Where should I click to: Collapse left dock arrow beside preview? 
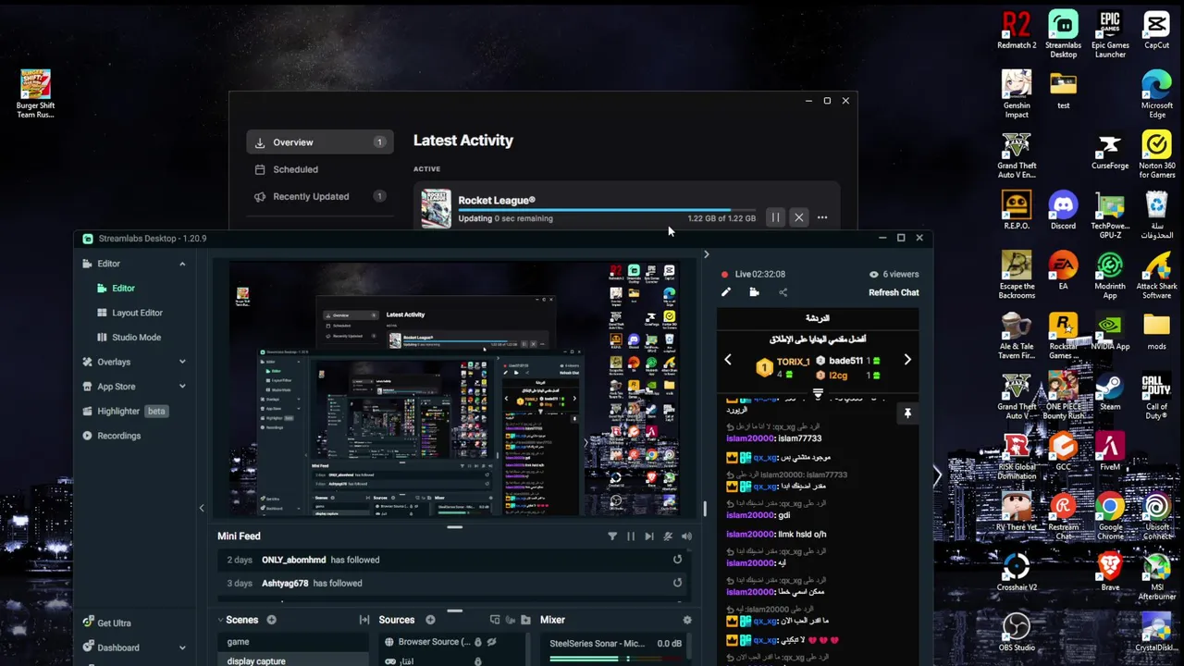[202, 508]
